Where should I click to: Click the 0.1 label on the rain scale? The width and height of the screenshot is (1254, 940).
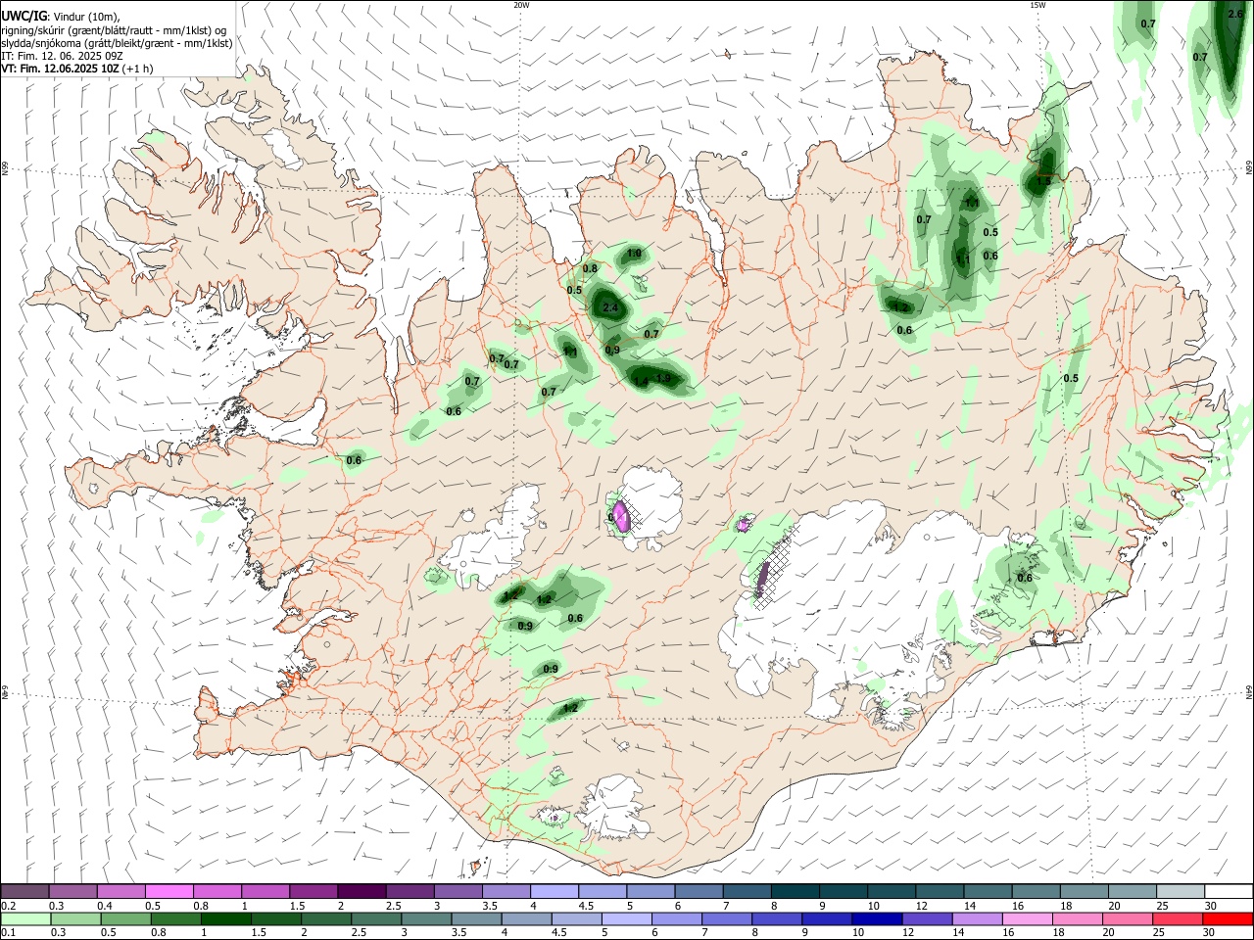tap(8, 933)
